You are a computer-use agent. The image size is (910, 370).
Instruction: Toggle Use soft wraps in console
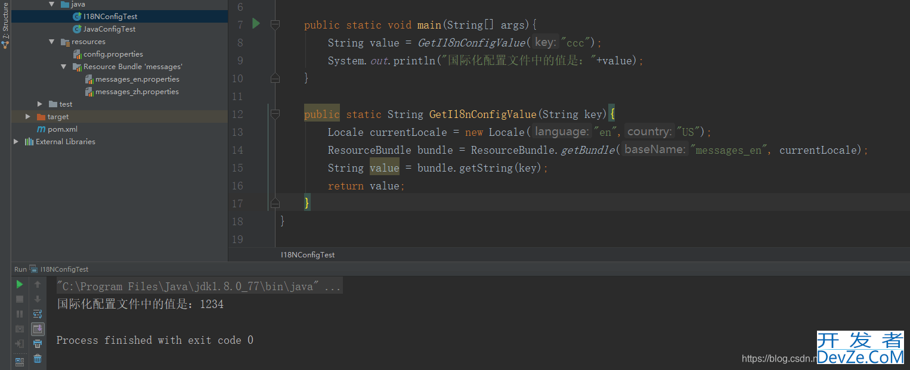coord(38,314)
